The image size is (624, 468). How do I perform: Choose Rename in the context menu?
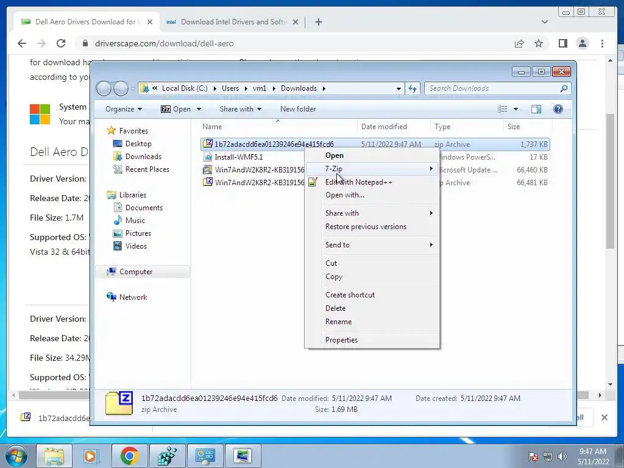372,322
